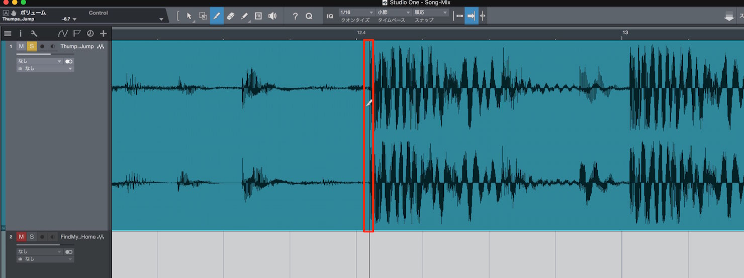Select the Range tool
Screen dimensions: 744x278
coord(203,16)
